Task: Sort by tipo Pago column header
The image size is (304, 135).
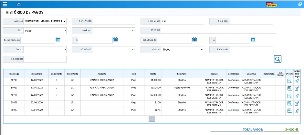Action: pos(182,74)
